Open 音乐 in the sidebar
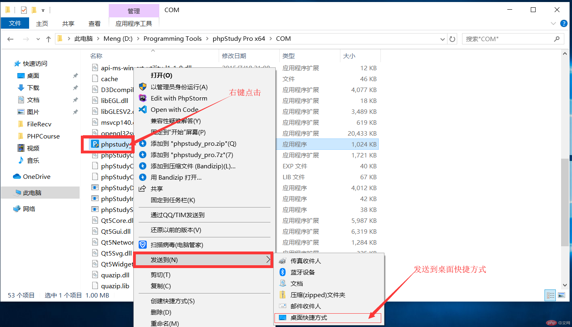572x327 pixels. pyautogui.click(x=33, y=160)
